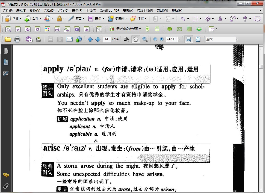Open the Certified PDF menu

[x=109, y=11]
